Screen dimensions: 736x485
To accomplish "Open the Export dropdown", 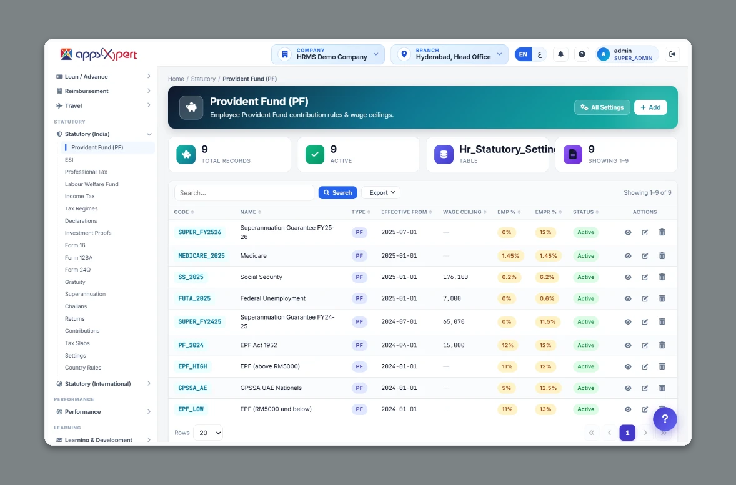I will (381, 193).
